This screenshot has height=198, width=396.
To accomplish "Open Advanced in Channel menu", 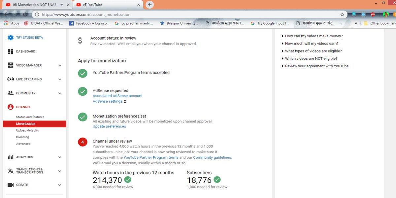I will pyautogui.click(x=23, y=144).
